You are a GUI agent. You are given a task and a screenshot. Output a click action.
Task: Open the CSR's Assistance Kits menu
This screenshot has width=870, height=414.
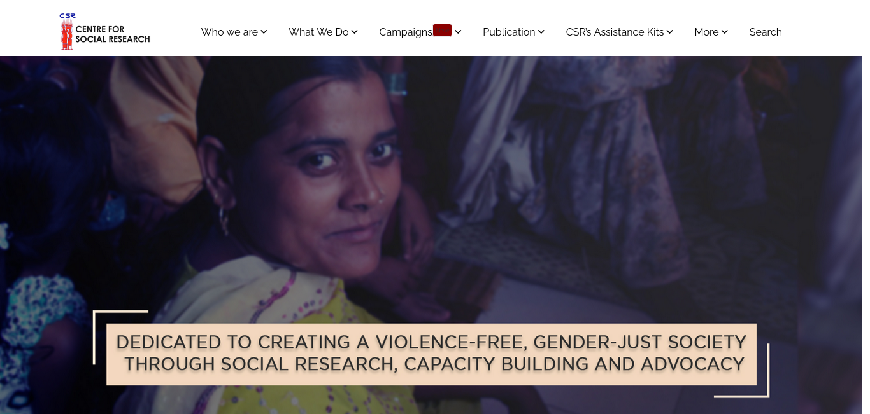615,32
